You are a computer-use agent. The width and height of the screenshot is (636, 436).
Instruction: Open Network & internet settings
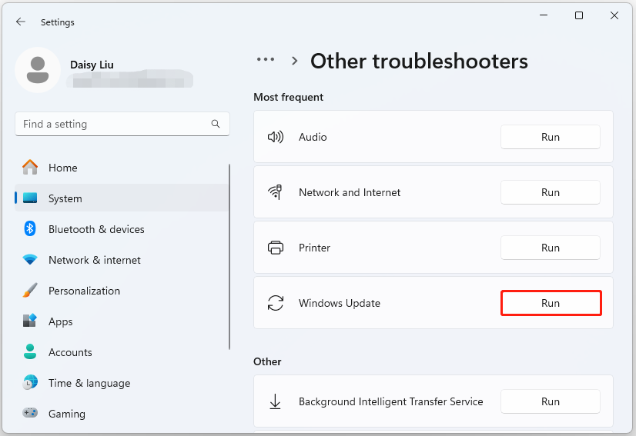click(94, 260)
